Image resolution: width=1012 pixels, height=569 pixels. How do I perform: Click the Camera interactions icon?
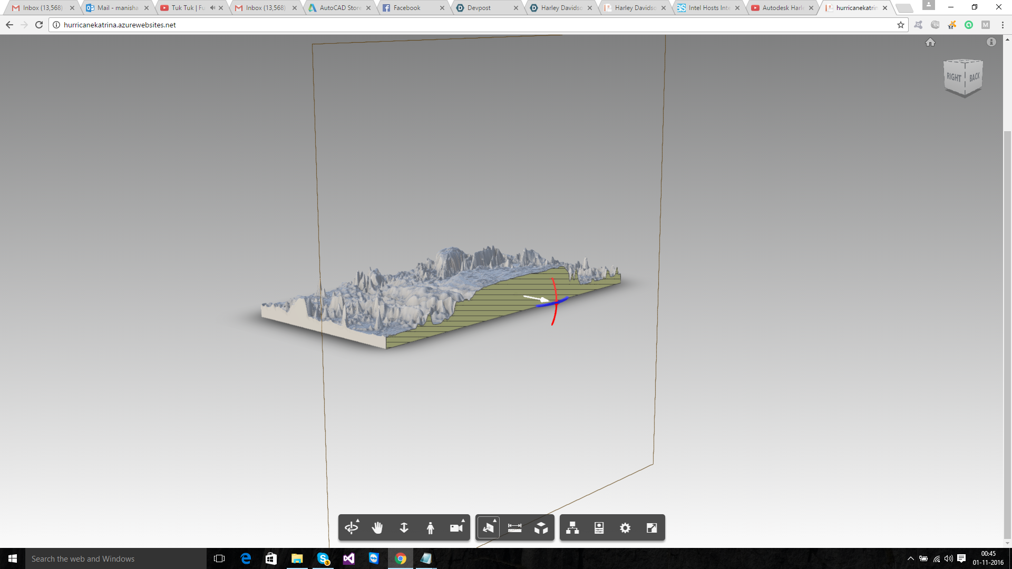456,528
